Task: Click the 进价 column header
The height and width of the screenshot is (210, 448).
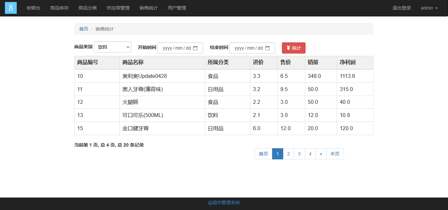Action: tap(264, 62)
